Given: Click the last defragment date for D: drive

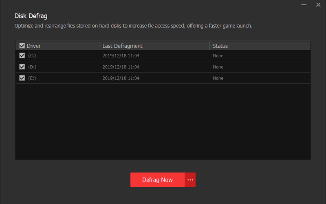Looking at the screenshot, I should pos(121,67).
